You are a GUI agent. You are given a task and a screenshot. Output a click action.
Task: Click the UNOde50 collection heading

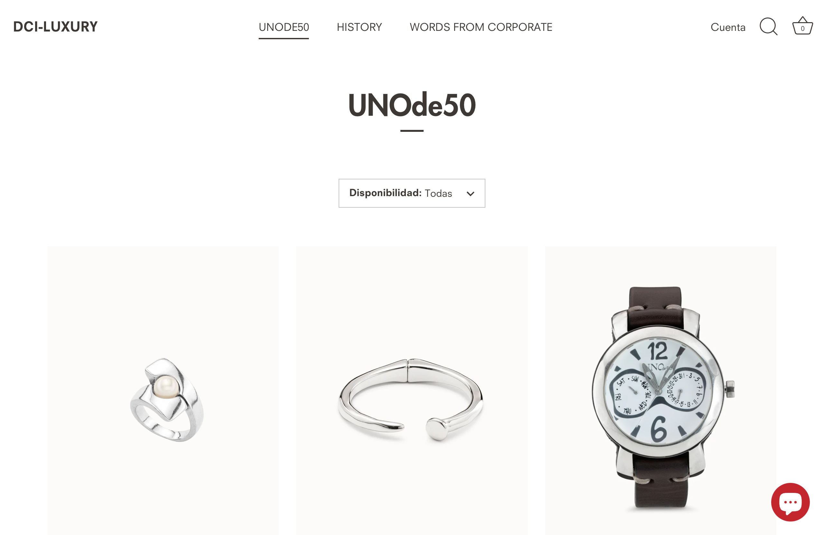click(412, 105)
